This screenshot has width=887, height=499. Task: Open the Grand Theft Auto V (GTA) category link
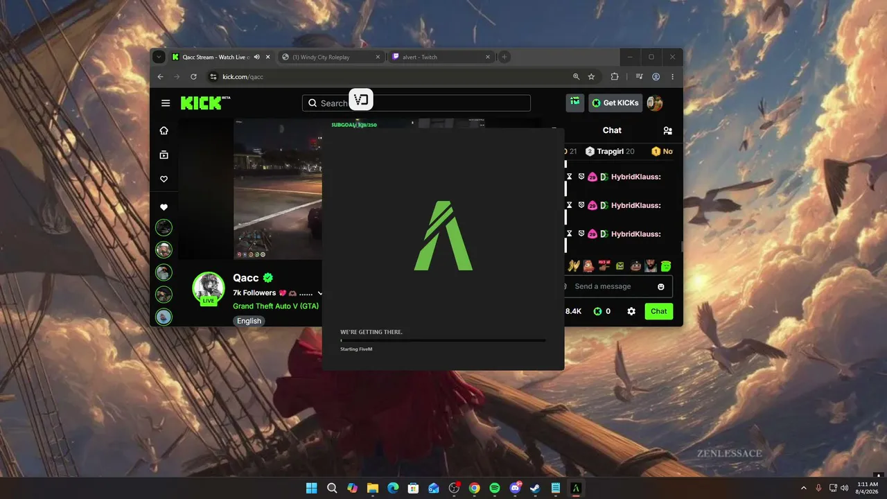276,306
